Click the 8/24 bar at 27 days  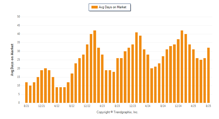(163, 80)
